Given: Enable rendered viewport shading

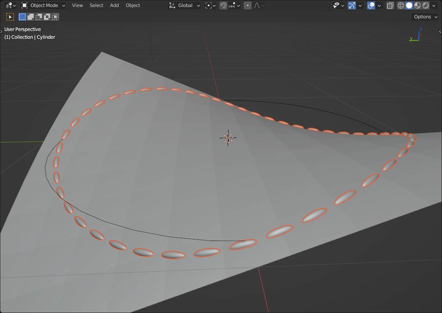Looking at the screenshot, I should coord(427,5).
